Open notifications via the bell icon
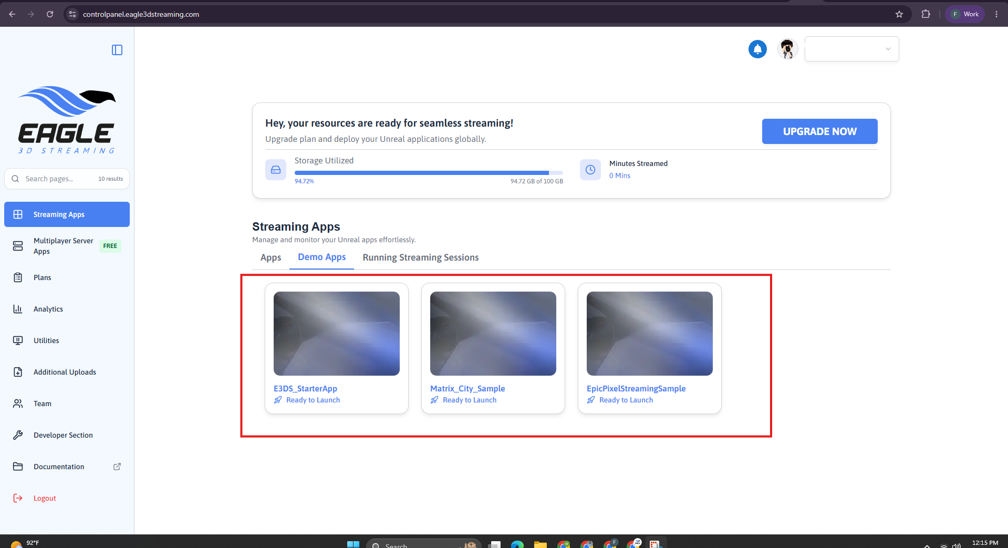This screenshot has width=1008, height=548. (x=757, y=49)
